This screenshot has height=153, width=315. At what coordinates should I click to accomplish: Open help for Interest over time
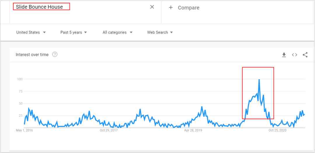click(x=55, y=54)
